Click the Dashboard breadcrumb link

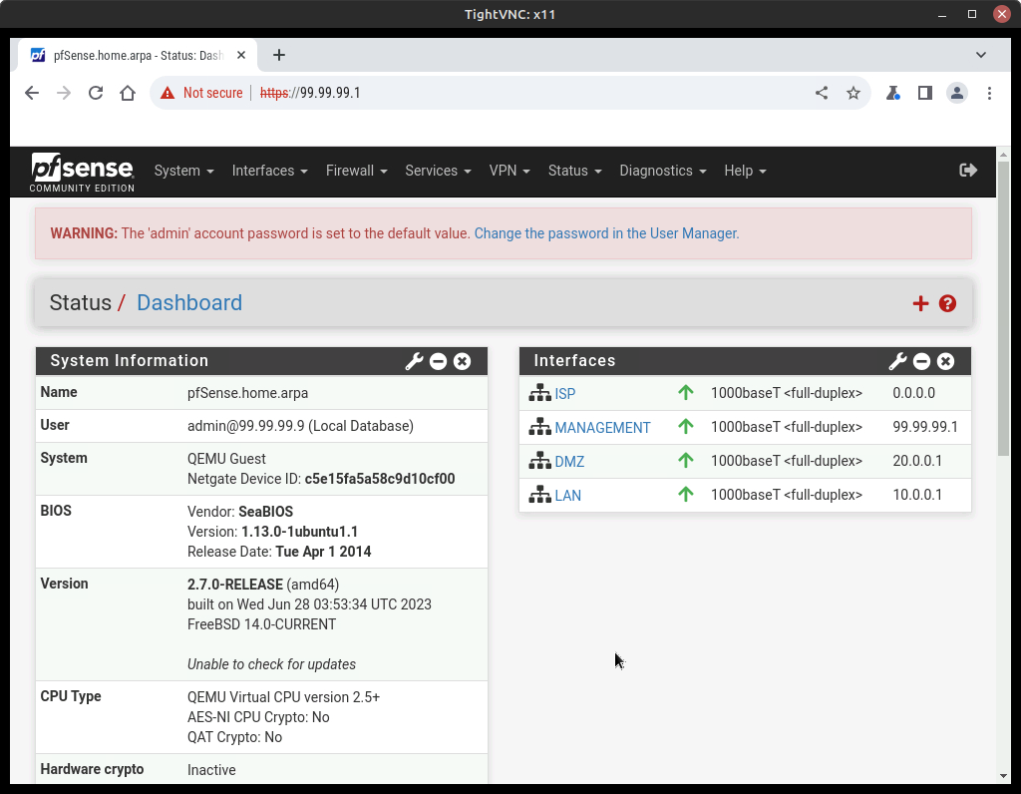pos(188,303)
